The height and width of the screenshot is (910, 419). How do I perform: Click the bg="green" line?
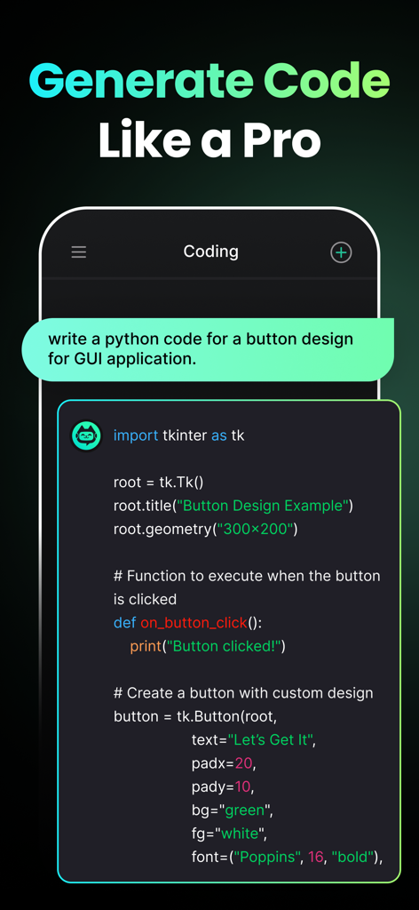click(x=232, y=810)
